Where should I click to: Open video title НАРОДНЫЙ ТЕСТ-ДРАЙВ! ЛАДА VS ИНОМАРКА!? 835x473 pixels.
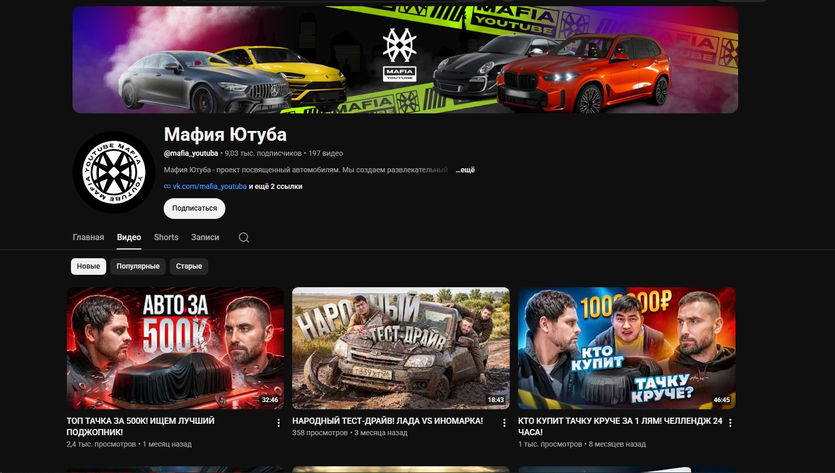(x=387, y=421)
